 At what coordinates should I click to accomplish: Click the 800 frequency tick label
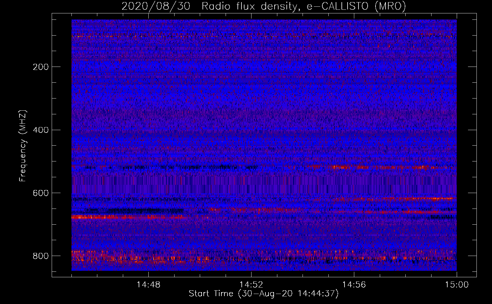40,256
